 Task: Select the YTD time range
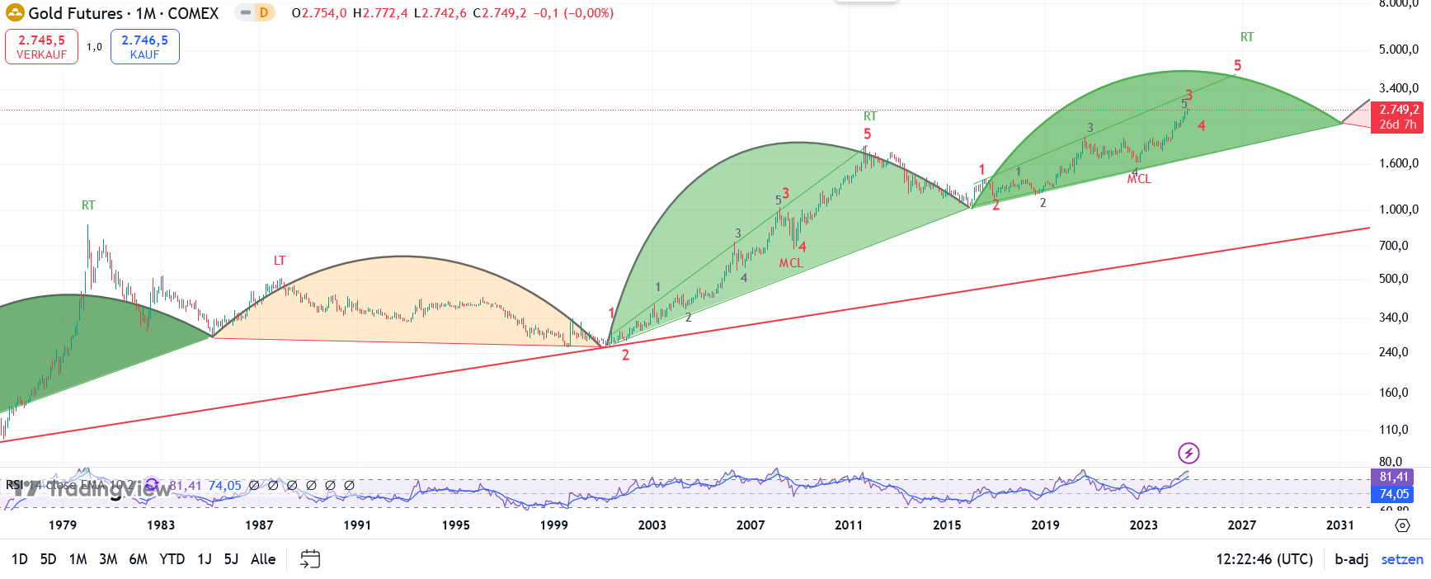172,559
